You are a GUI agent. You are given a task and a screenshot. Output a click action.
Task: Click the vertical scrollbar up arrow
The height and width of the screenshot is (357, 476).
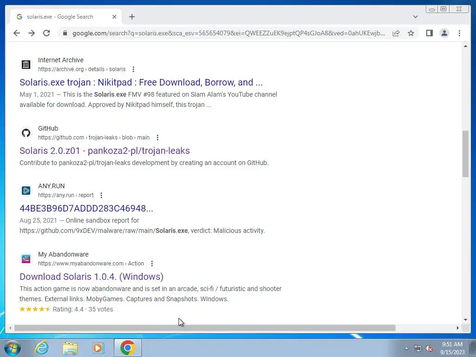click(465, 46)
